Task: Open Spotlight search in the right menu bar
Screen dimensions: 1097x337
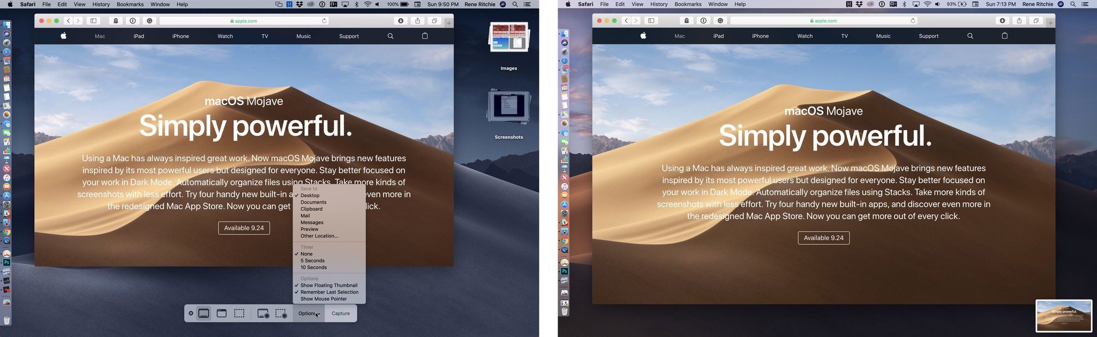Action: [x=1073, y=4]
